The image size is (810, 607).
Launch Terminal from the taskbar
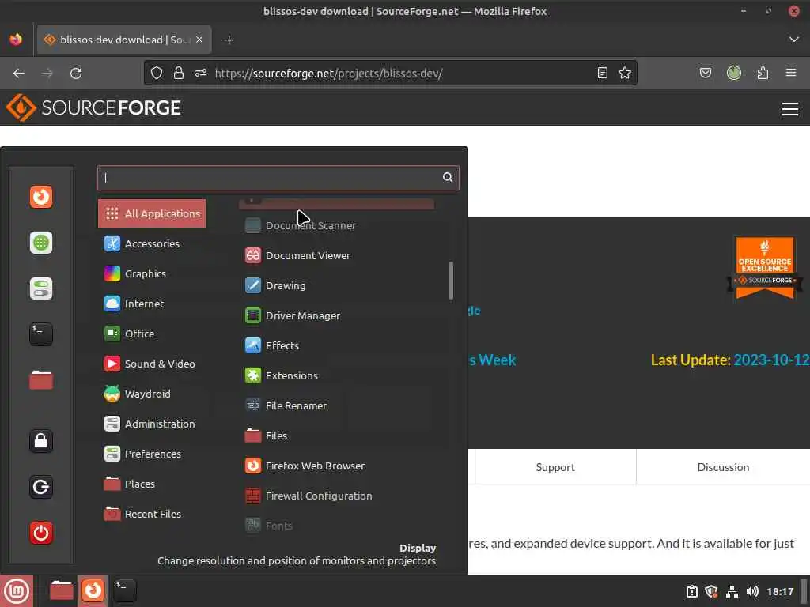pos(125,590)
